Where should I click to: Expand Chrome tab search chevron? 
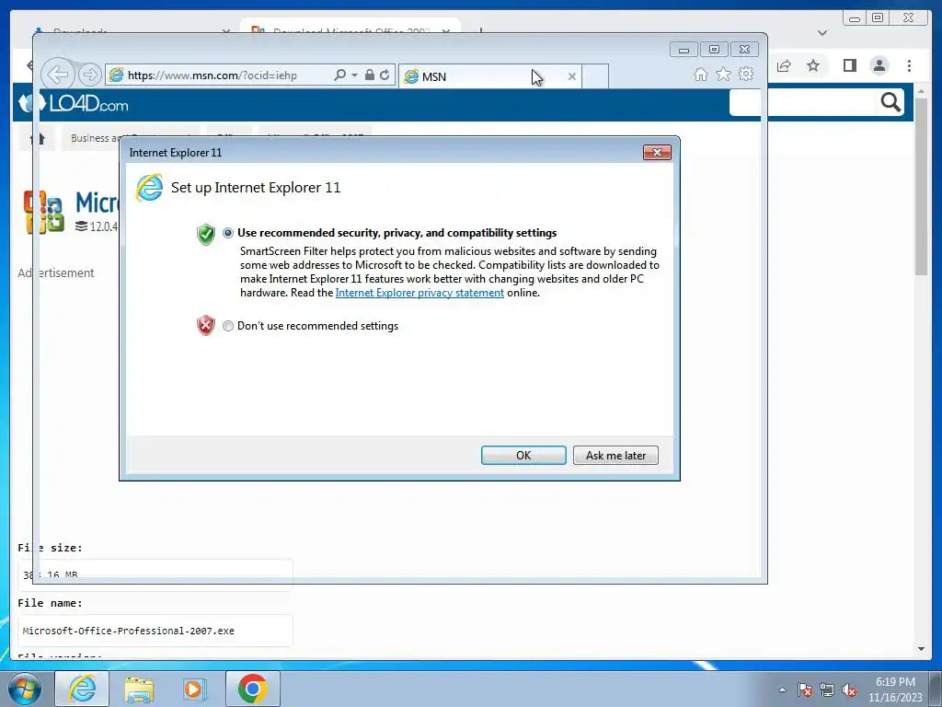822,32
